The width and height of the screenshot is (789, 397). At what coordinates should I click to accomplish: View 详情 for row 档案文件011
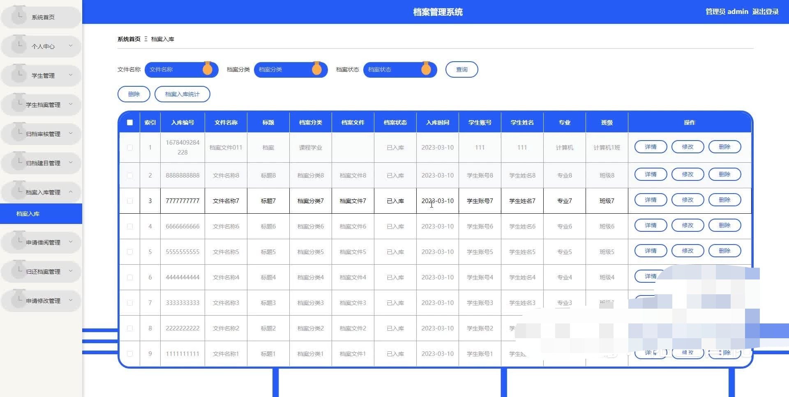pos(651,147)
